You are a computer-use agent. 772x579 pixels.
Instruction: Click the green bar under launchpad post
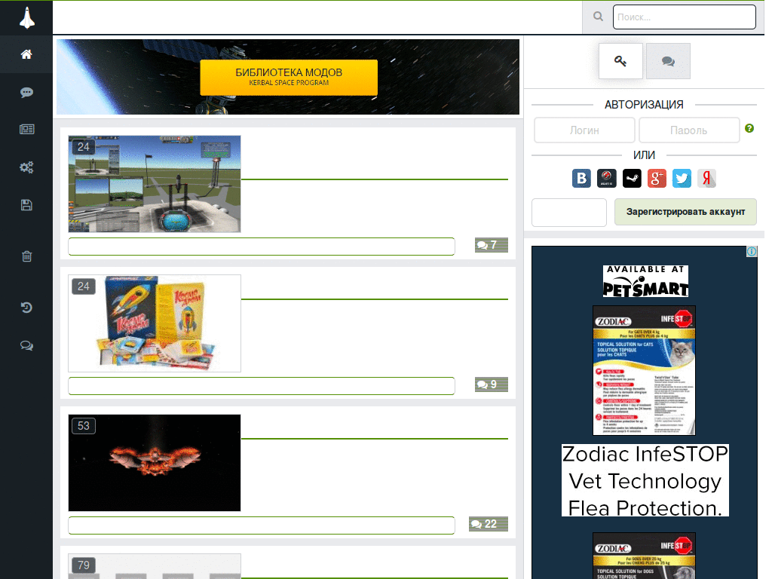[x=262, y=247]
